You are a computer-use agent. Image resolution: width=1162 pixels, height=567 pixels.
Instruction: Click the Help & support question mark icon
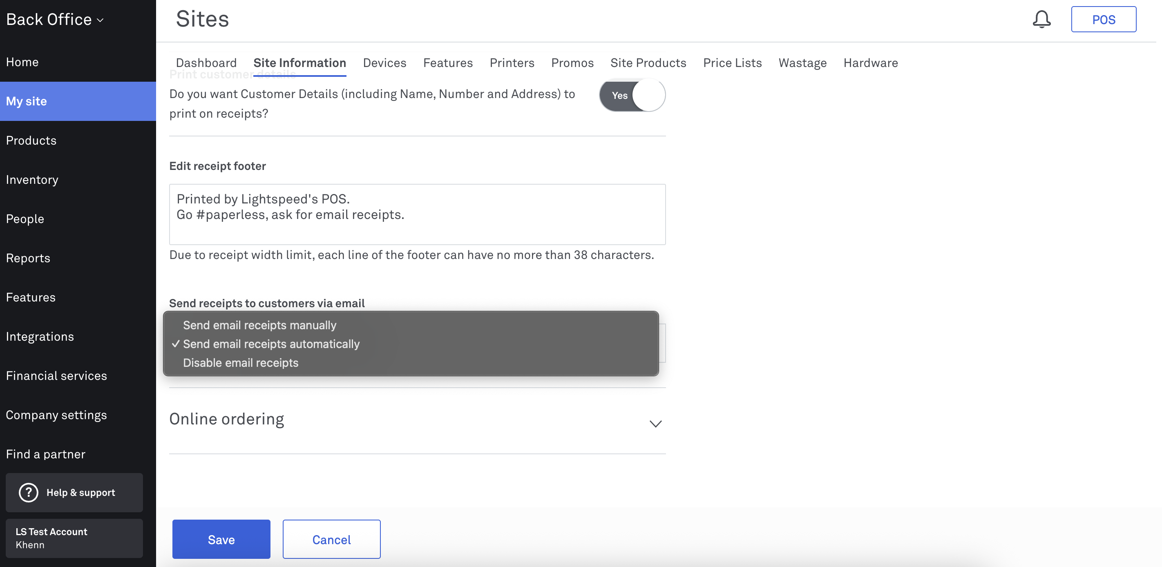(x=29, y=492)
